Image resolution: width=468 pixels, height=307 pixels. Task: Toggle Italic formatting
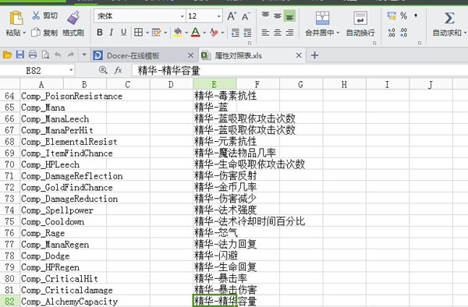[x=112, y=32]
